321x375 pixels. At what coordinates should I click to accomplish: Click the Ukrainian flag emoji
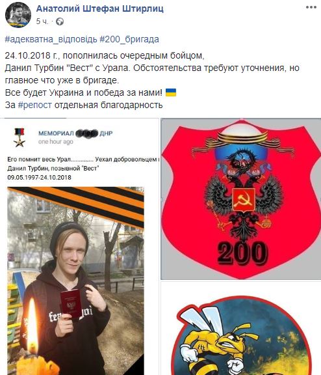click(171, 92)
